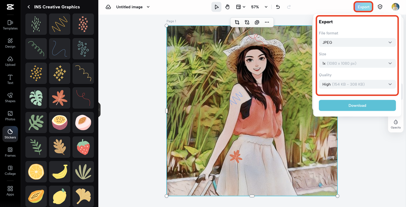406x207 pixels.
Task: Open the user profile avatar
Action: pos(395,7)
